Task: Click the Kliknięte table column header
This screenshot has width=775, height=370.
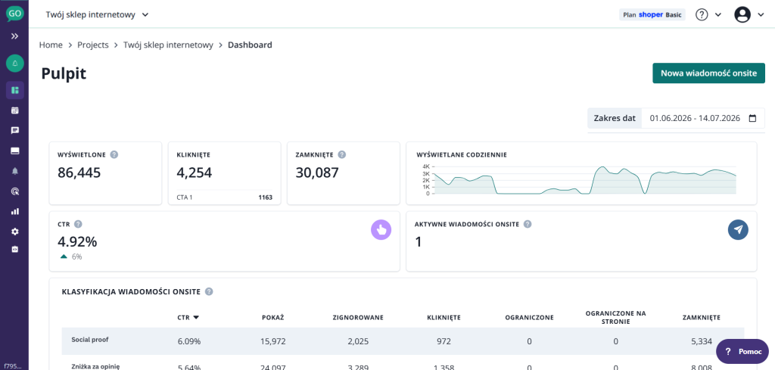Action: tap(444, 318)
